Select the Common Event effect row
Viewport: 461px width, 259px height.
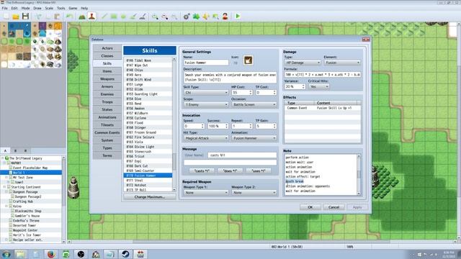pos(322,108)
